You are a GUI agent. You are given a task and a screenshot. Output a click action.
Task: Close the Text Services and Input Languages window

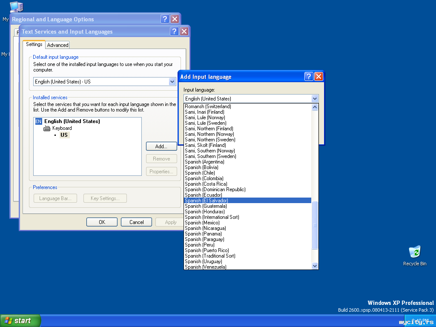click(x=184, y=31)
